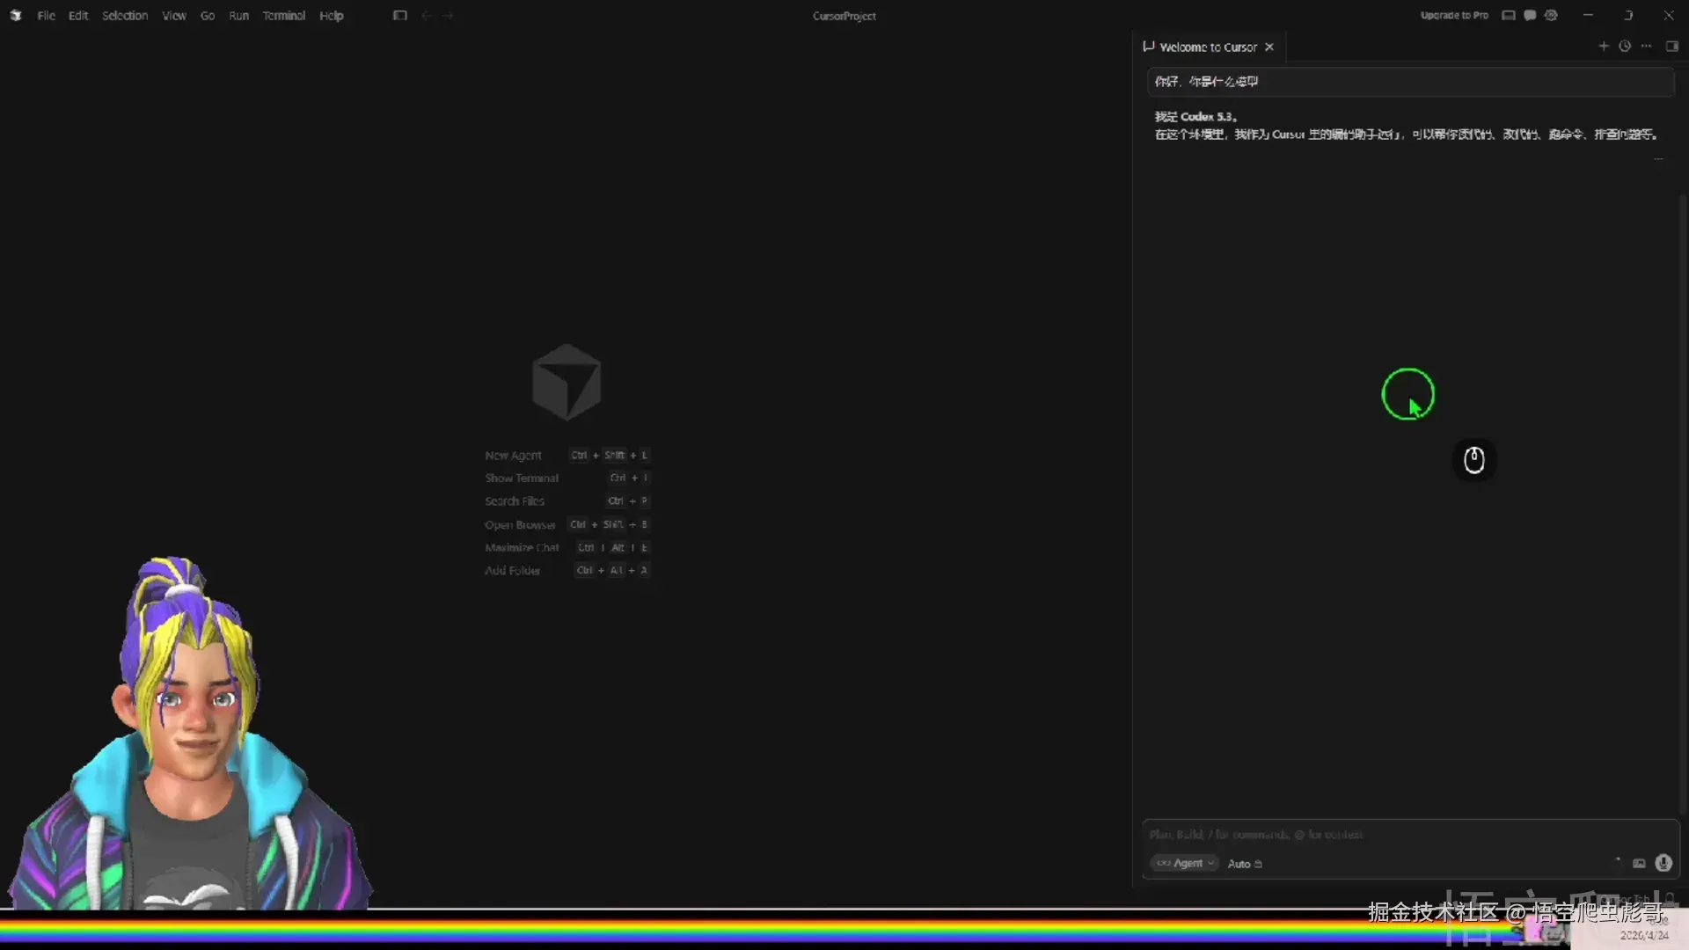Click the CursorProject title search box
The height and width of the screenshot is (950, 1689).
[844, 15]
